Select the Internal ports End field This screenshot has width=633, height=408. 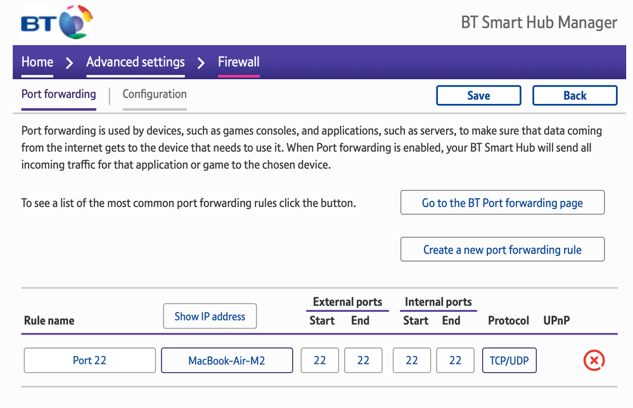[455, 360]
